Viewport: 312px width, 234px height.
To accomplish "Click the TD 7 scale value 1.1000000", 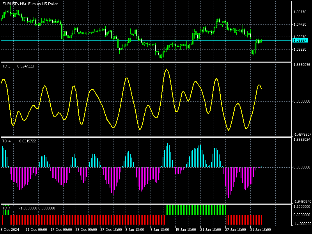I will tap(302, 207).
